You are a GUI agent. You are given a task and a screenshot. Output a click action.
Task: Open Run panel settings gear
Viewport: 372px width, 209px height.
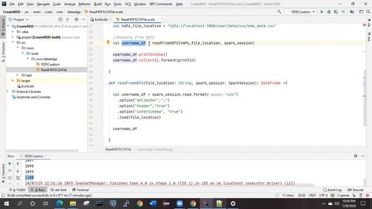coord(356,156)
